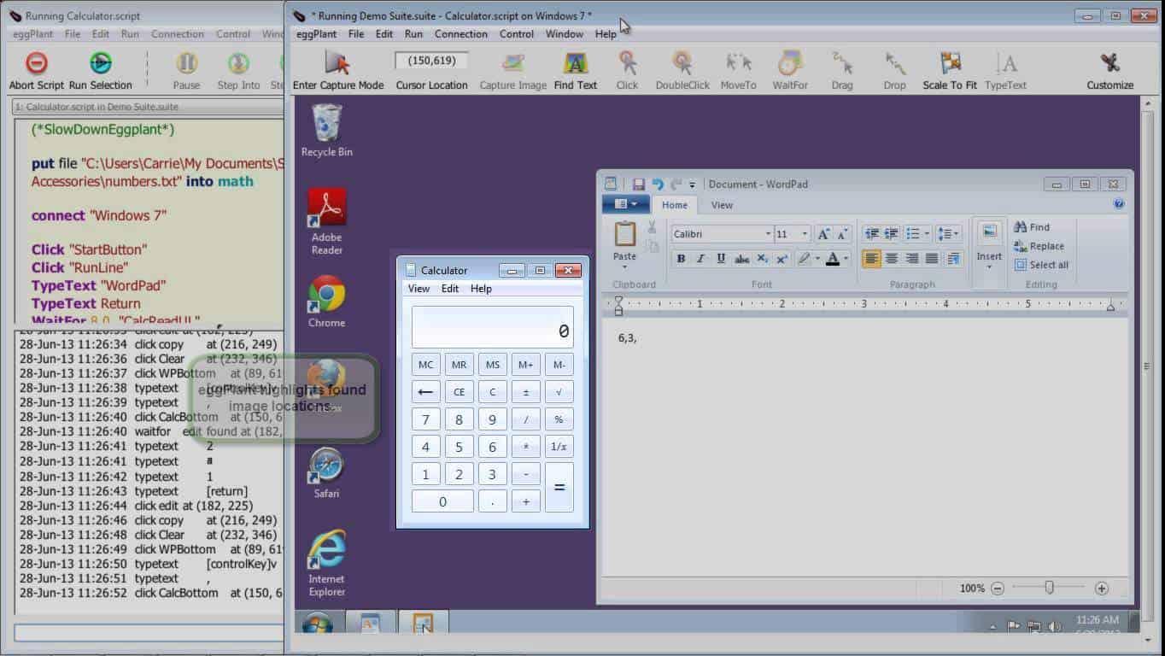The width and height of the screenshot is (1165, 656).
Task: Toggle Superscript formatting in WordPad
Action: [782, 259]
